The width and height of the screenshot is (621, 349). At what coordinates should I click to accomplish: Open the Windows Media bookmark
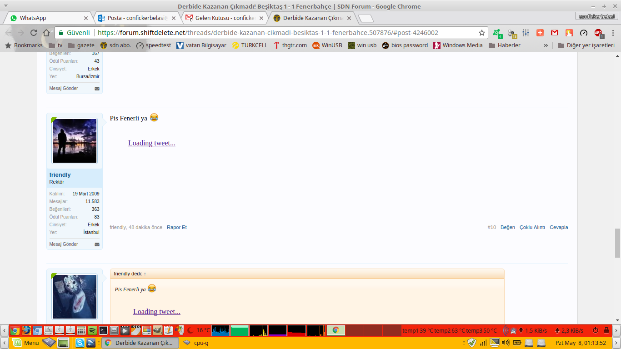coord(458,45)
